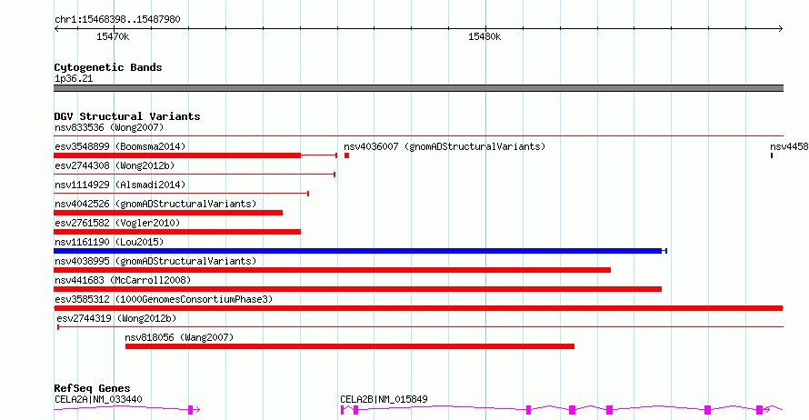Open variant nsv4042526 gnomADStructuralVariants label

click(x=155, y=204)
